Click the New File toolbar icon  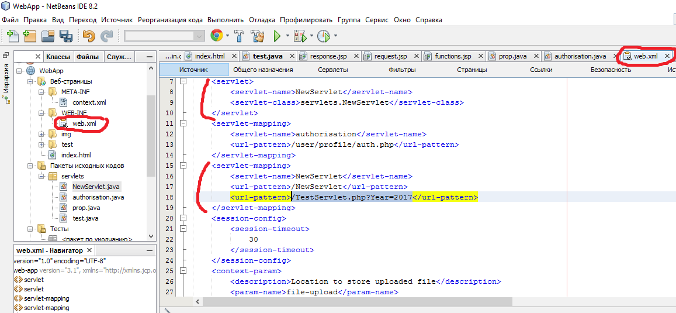13,36
